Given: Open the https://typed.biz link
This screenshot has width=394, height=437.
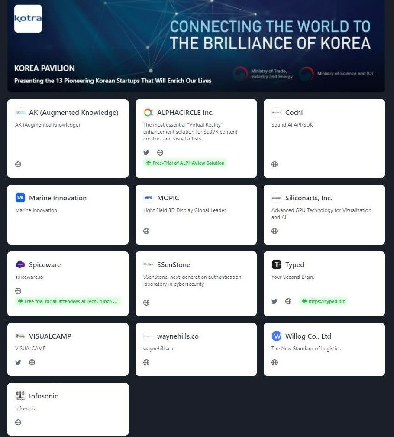Looking at the screenshot, I should click(x=323, y=301).
